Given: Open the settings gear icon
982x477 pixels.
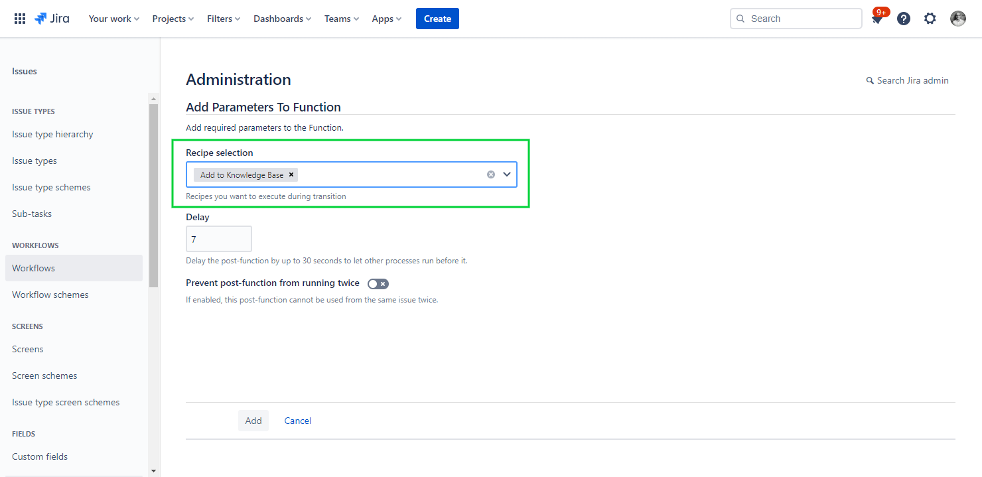Looking at the screenshot, I should point(930,19).
